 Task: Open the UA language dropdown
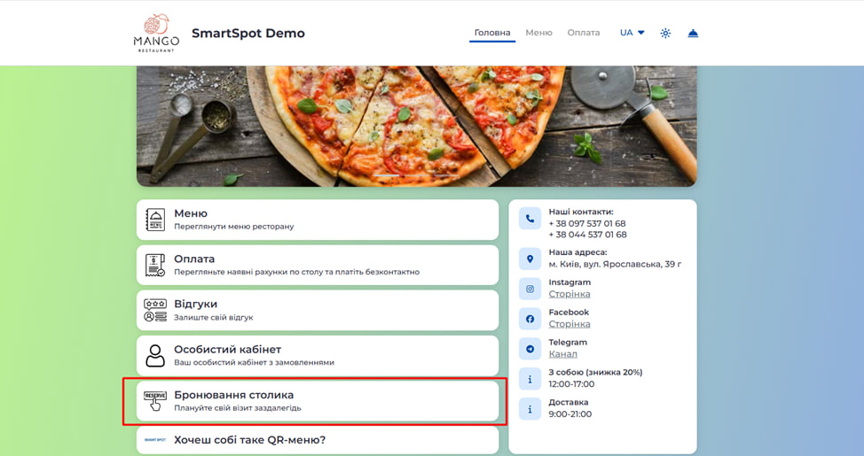point(632,33)
